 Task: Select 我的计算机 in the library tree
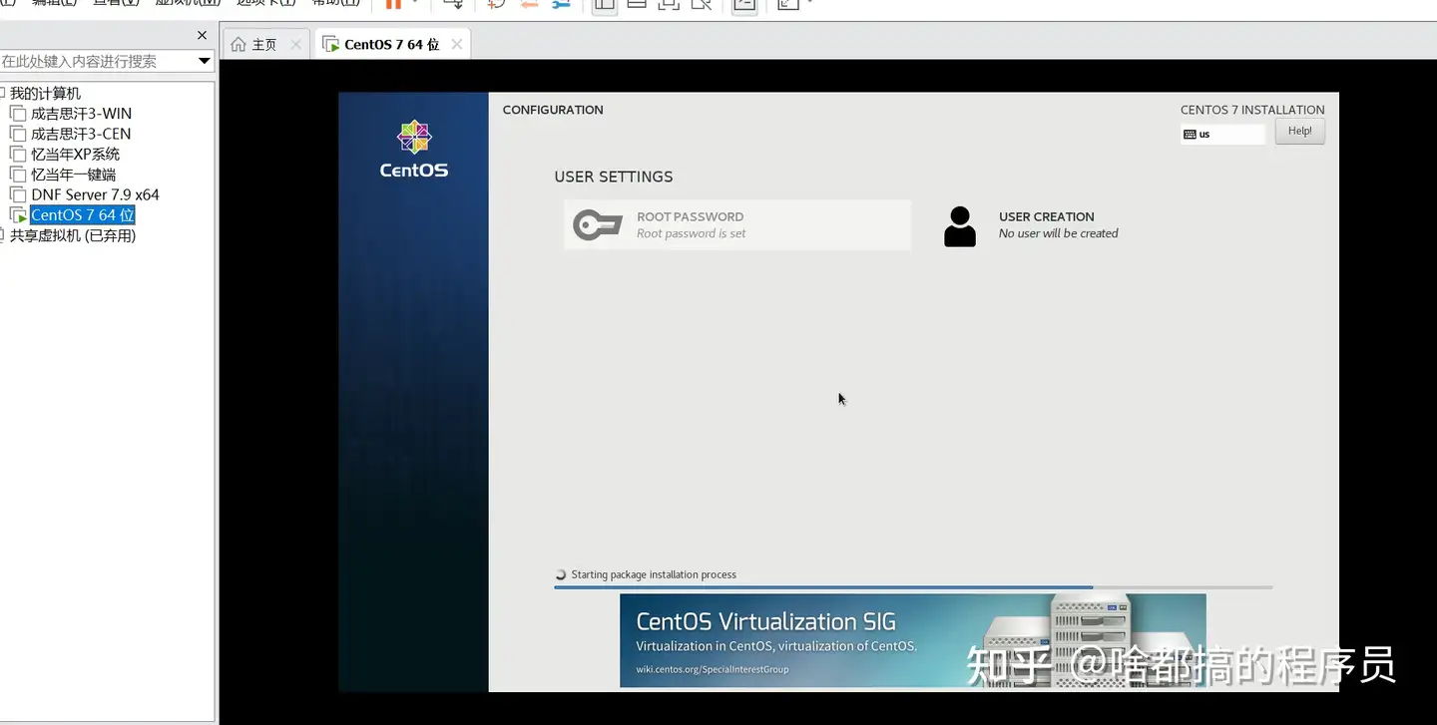tap(45, 93)
